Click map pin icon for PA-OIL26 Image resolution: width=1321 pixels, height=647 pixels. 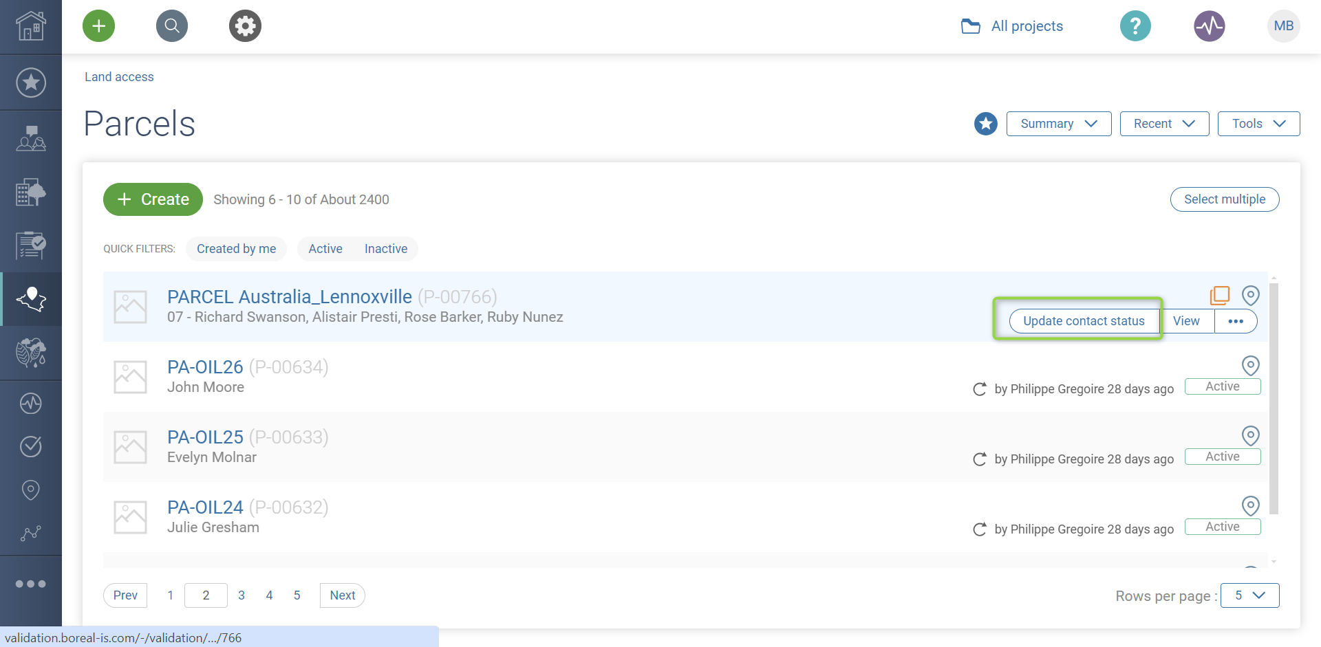(x=1250, y=365)
